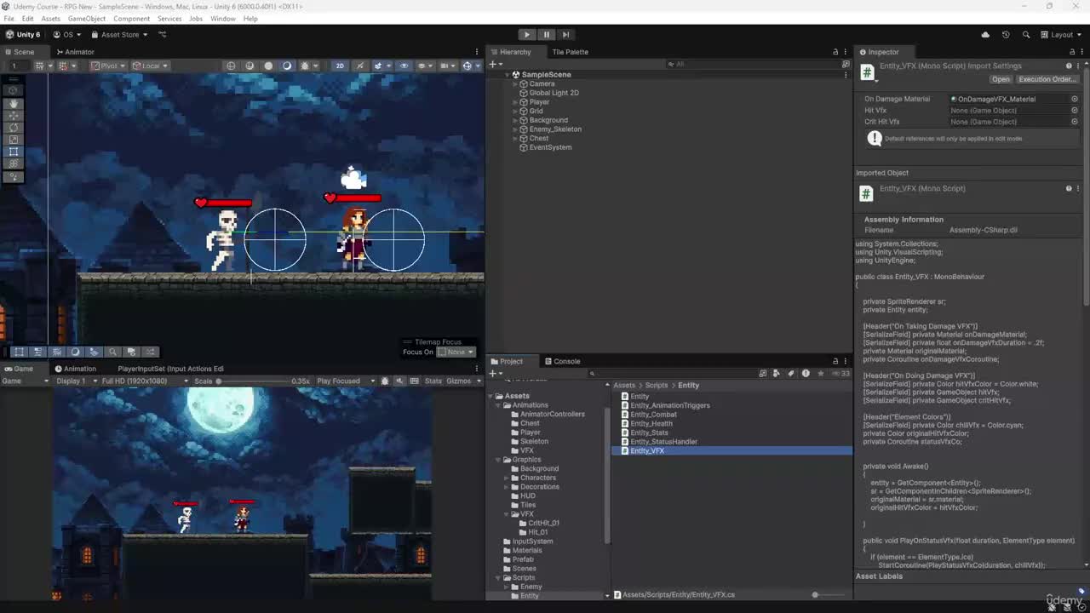Click the object picker for Crit Hit Vfx
Image resolution: width=1090 pixels, height=613 pixels.
click(x=1075, y=121)
